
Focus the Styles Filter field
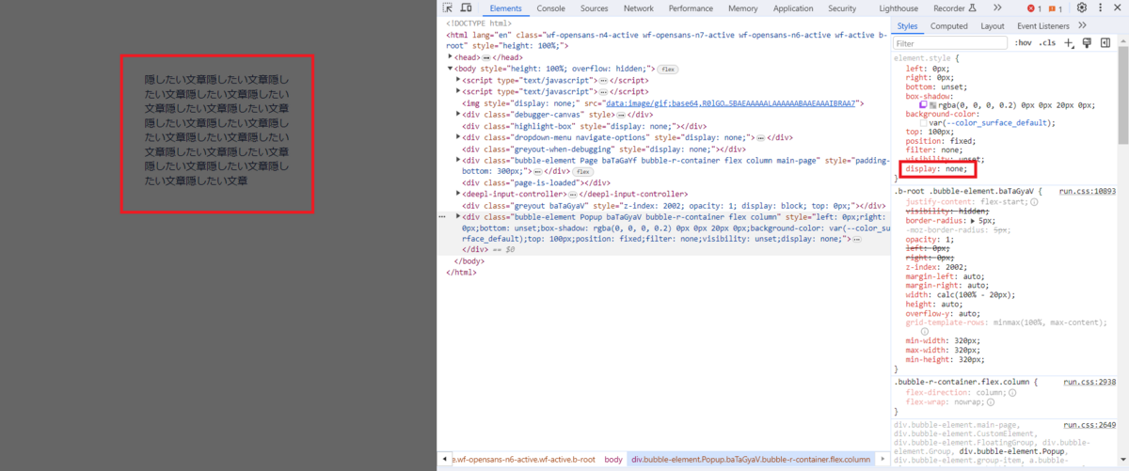950,43
